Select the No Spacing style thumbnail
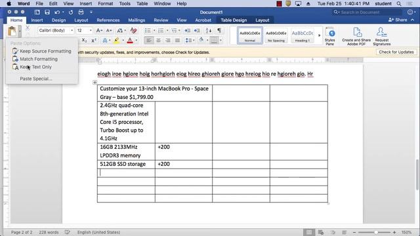This screenshot has width=420, height=236. click(276, 35)
